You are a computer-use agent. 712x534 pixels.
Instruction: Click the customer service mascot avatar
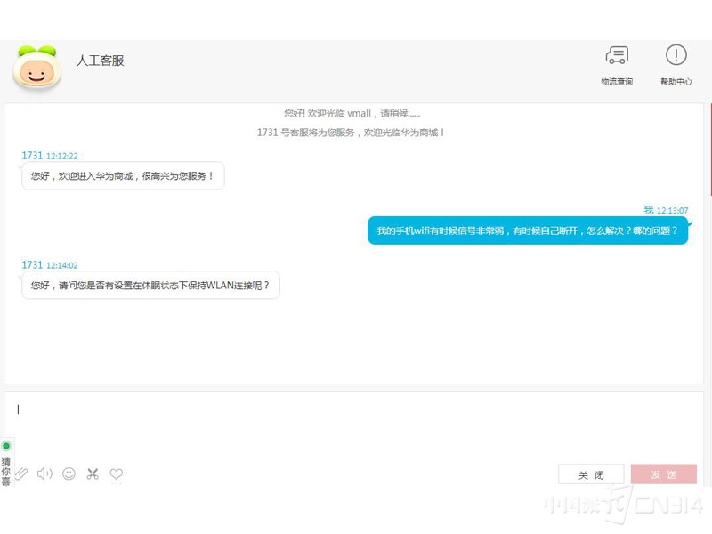[36, 69]
